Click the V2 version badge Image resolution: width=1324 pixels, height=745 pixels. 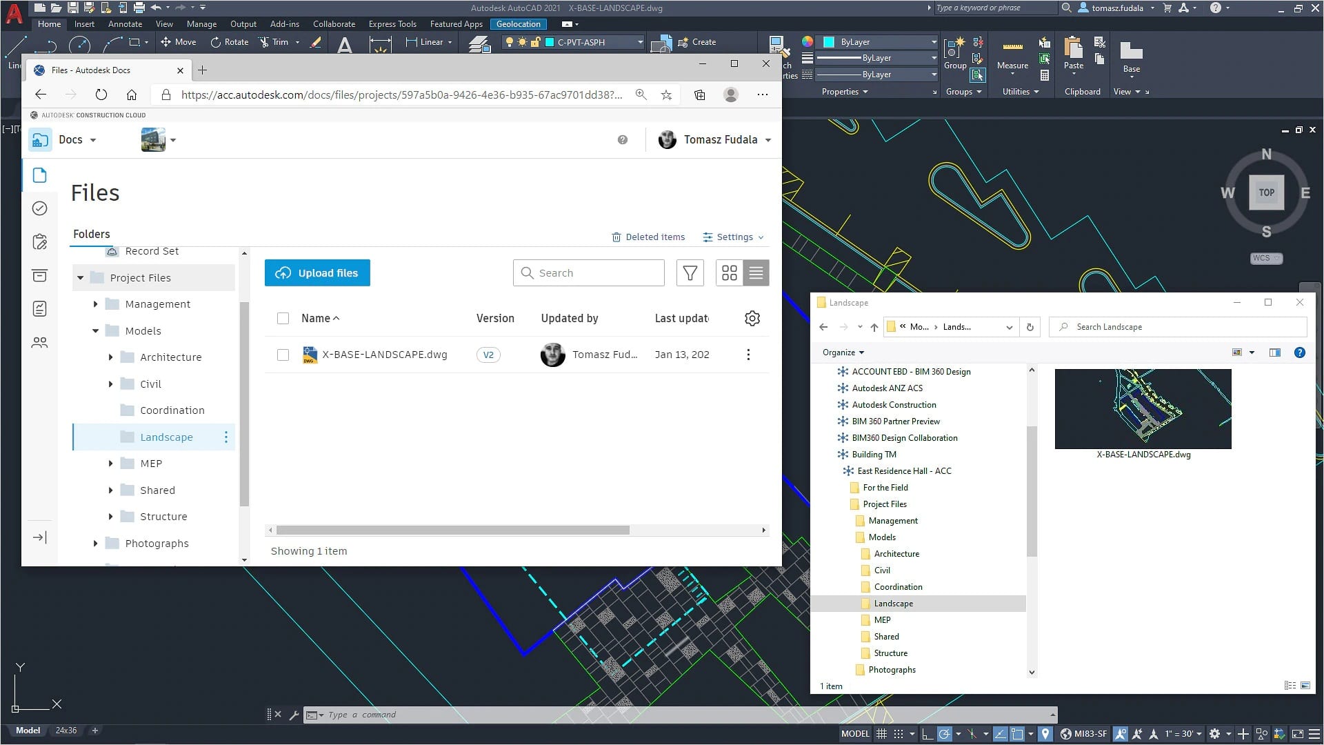pos(488,355)
